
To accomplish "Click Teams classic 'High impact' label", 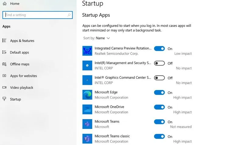I will pyautogui.click(x=182, y=141).
